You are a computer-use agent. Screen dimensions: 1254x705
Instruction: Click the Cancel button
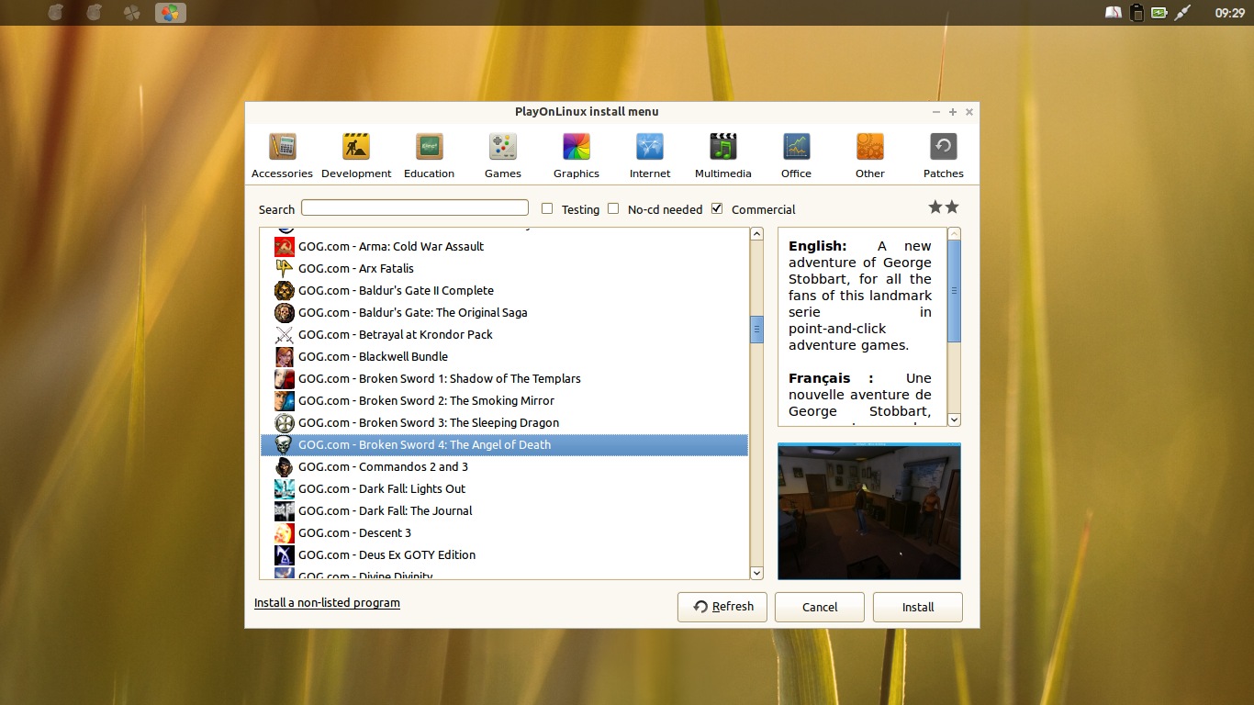click(820, 607)
